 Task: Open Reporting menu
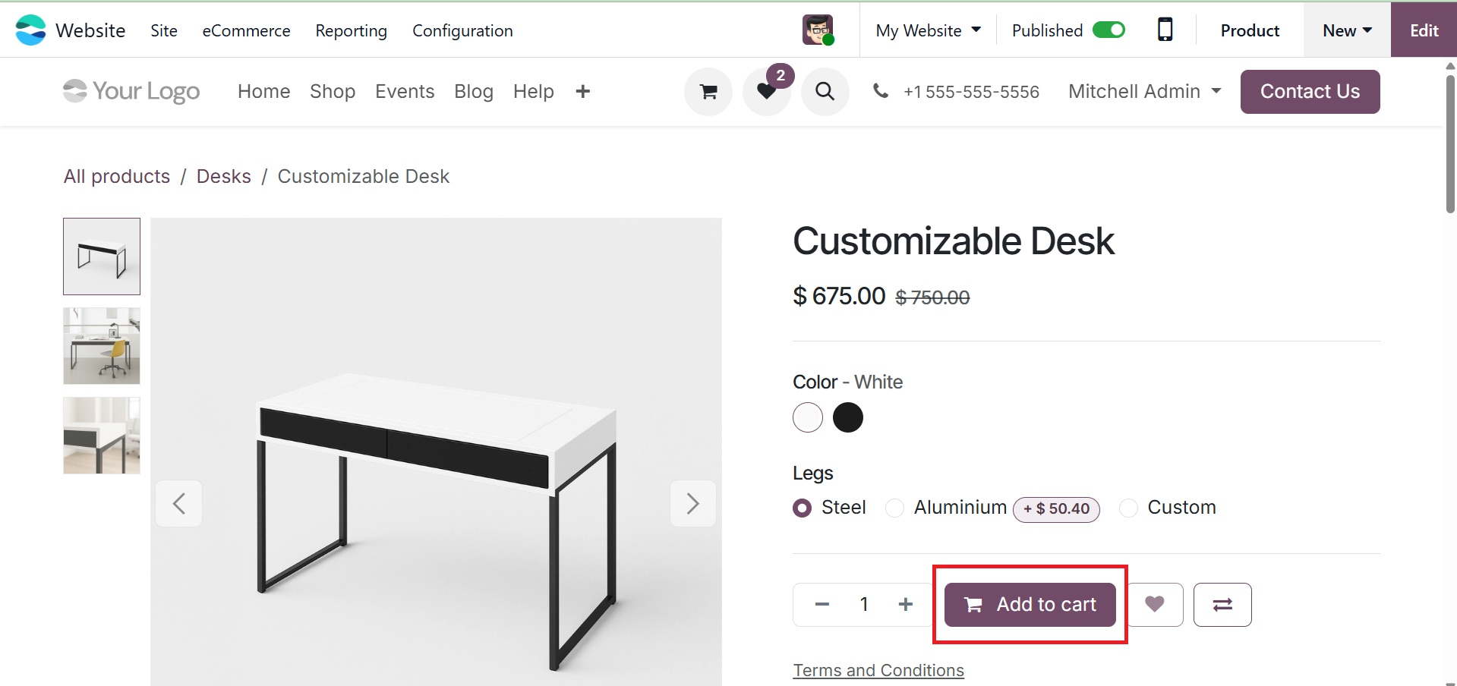[x=351, y=30]
